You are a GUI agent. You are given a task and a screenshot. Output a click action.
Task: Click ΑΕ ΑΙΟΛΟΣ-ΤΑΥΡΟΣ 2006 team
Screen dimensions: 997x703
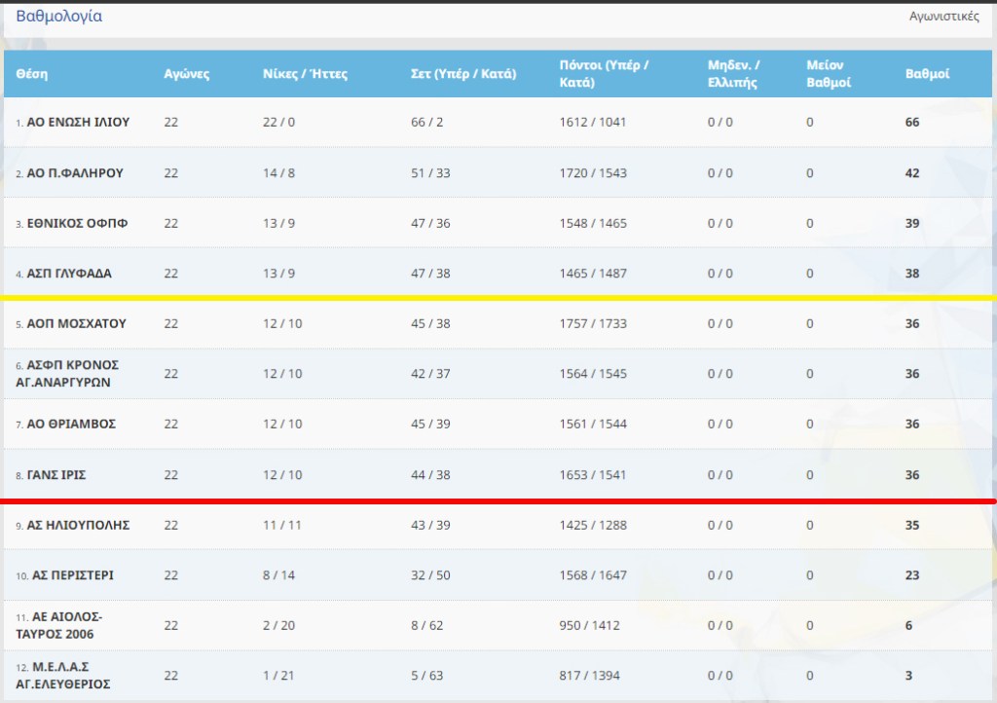pyautogui.click(x=66, y=625)
